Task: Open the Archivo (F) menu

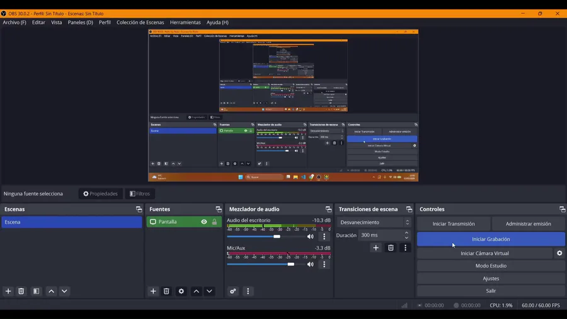Action: 14,23
